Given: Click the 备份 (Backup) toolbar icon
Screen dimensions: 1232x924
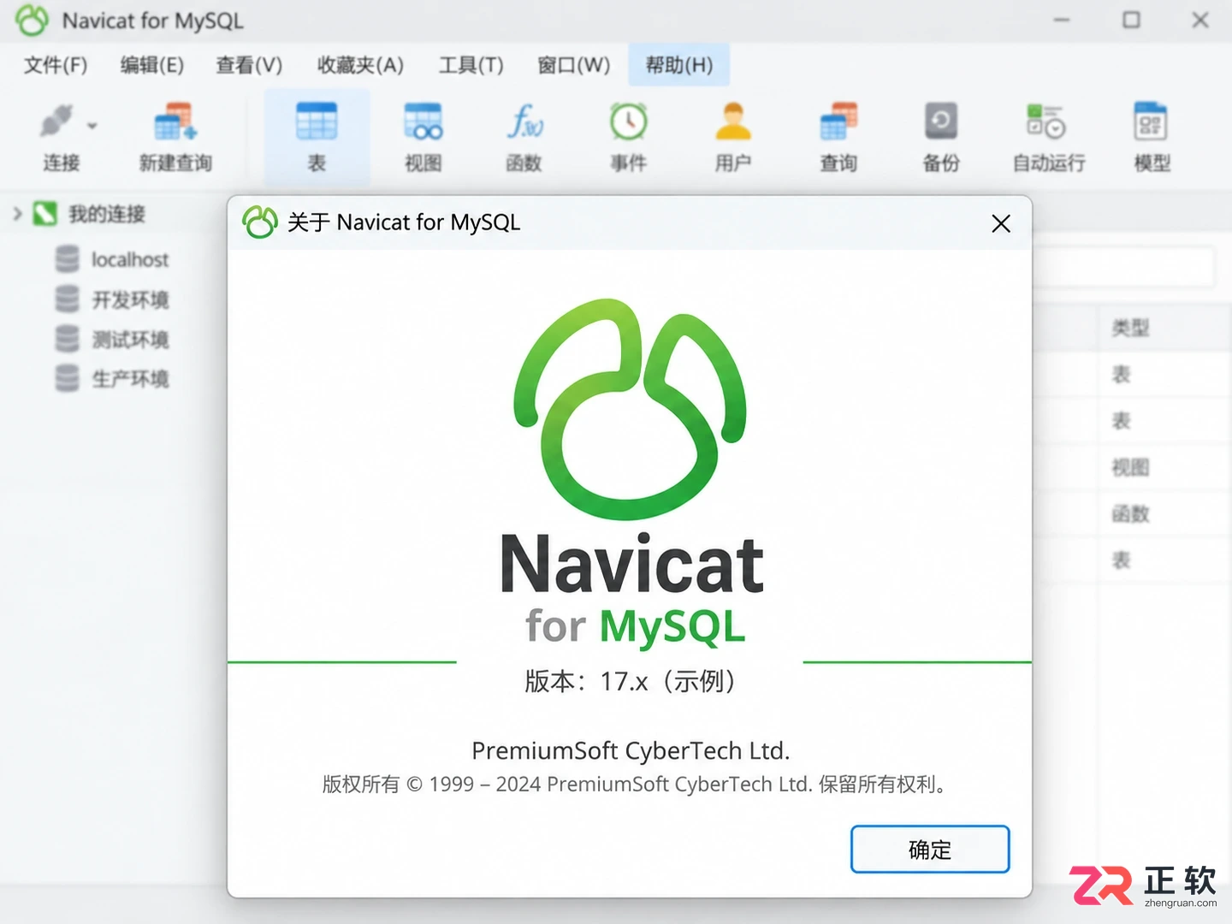Looking at the screenshot, I should click(x=941, y=121).
